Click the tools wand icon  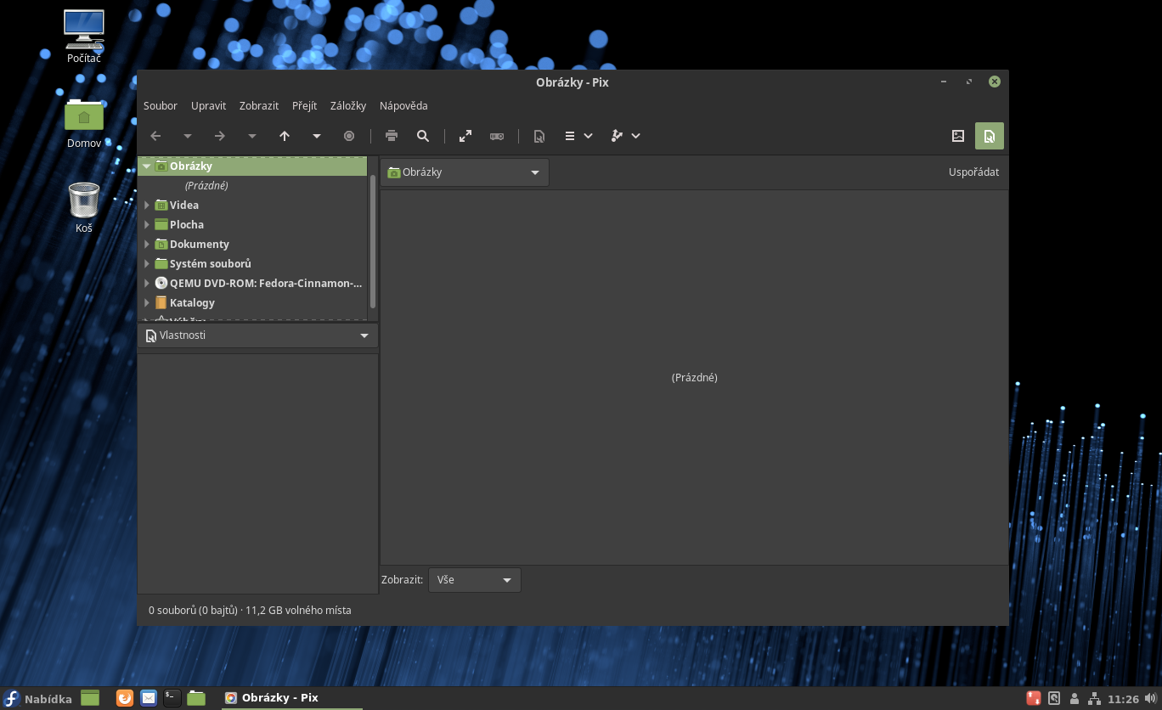(x=618, y=136)
